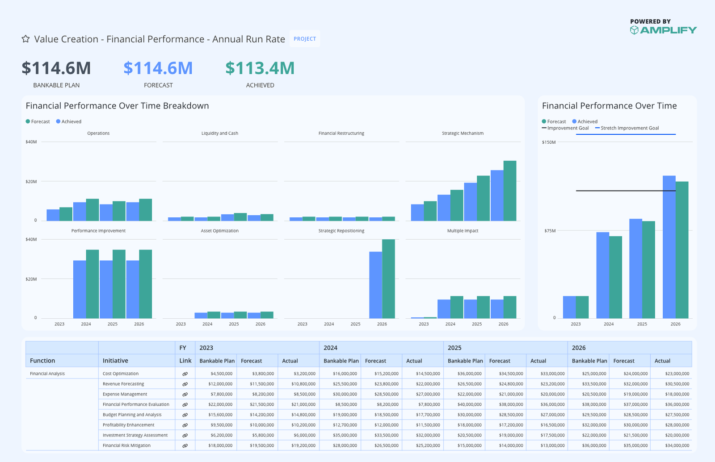The image size is (715, 462).
Task: Open the Cost Optimization link icon
Action: pos(185,374)
